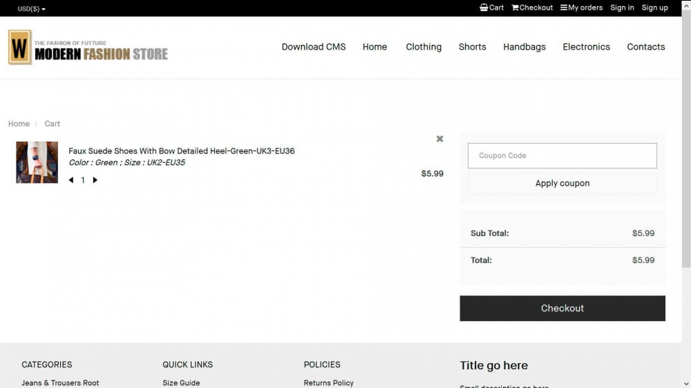Open the Cart link with basket icon
This screenshot has width=691, height=388.
(491, 8)
